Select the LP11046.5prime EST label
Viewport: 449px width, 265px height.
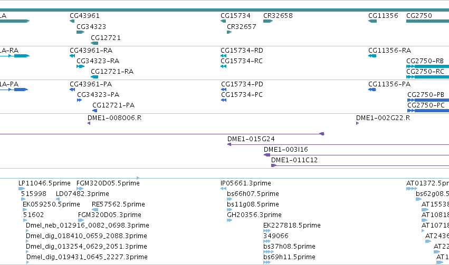[44, 183]
